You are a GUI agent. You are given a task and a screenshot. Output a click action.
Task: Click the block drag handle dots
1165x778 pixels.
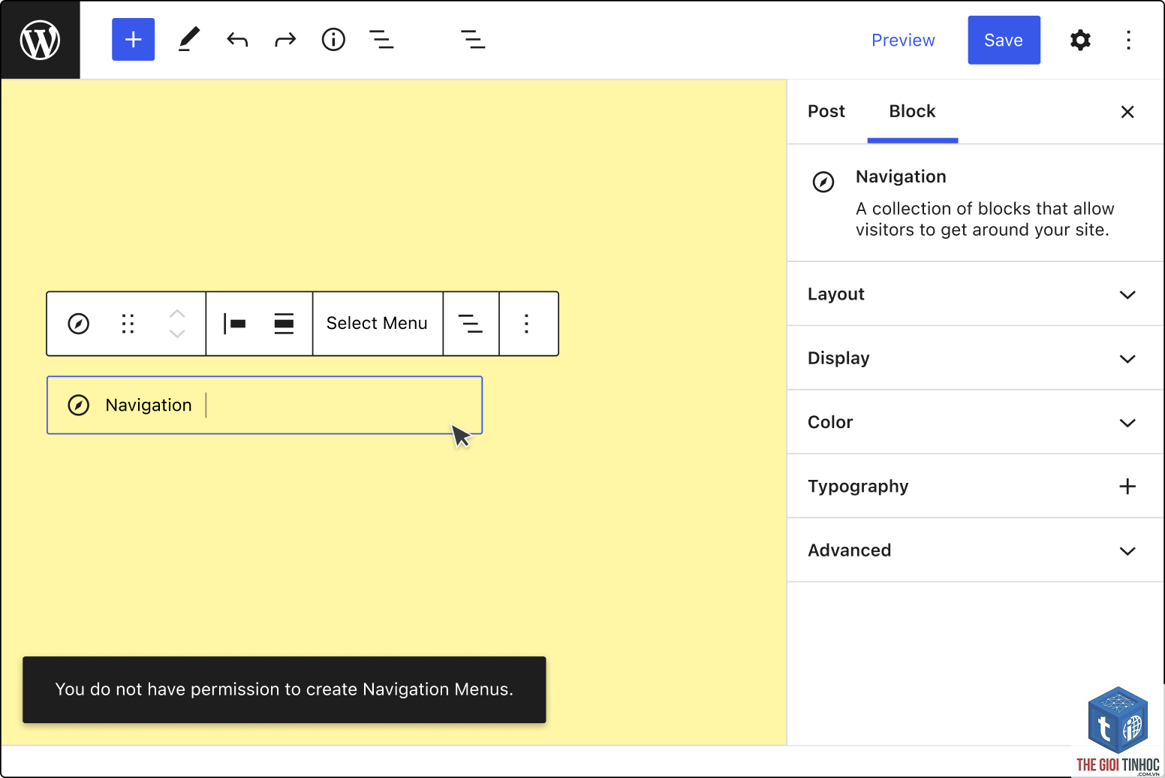128,324
